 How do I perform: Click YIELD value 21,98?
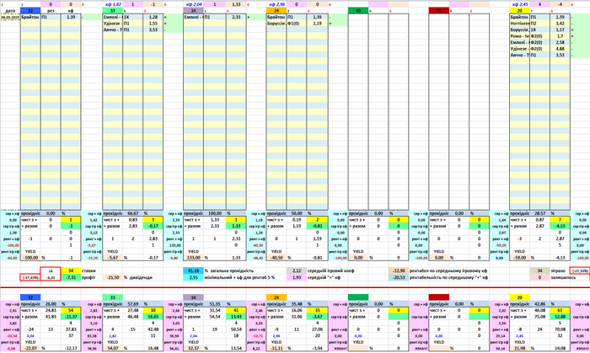tap(520, 349)
